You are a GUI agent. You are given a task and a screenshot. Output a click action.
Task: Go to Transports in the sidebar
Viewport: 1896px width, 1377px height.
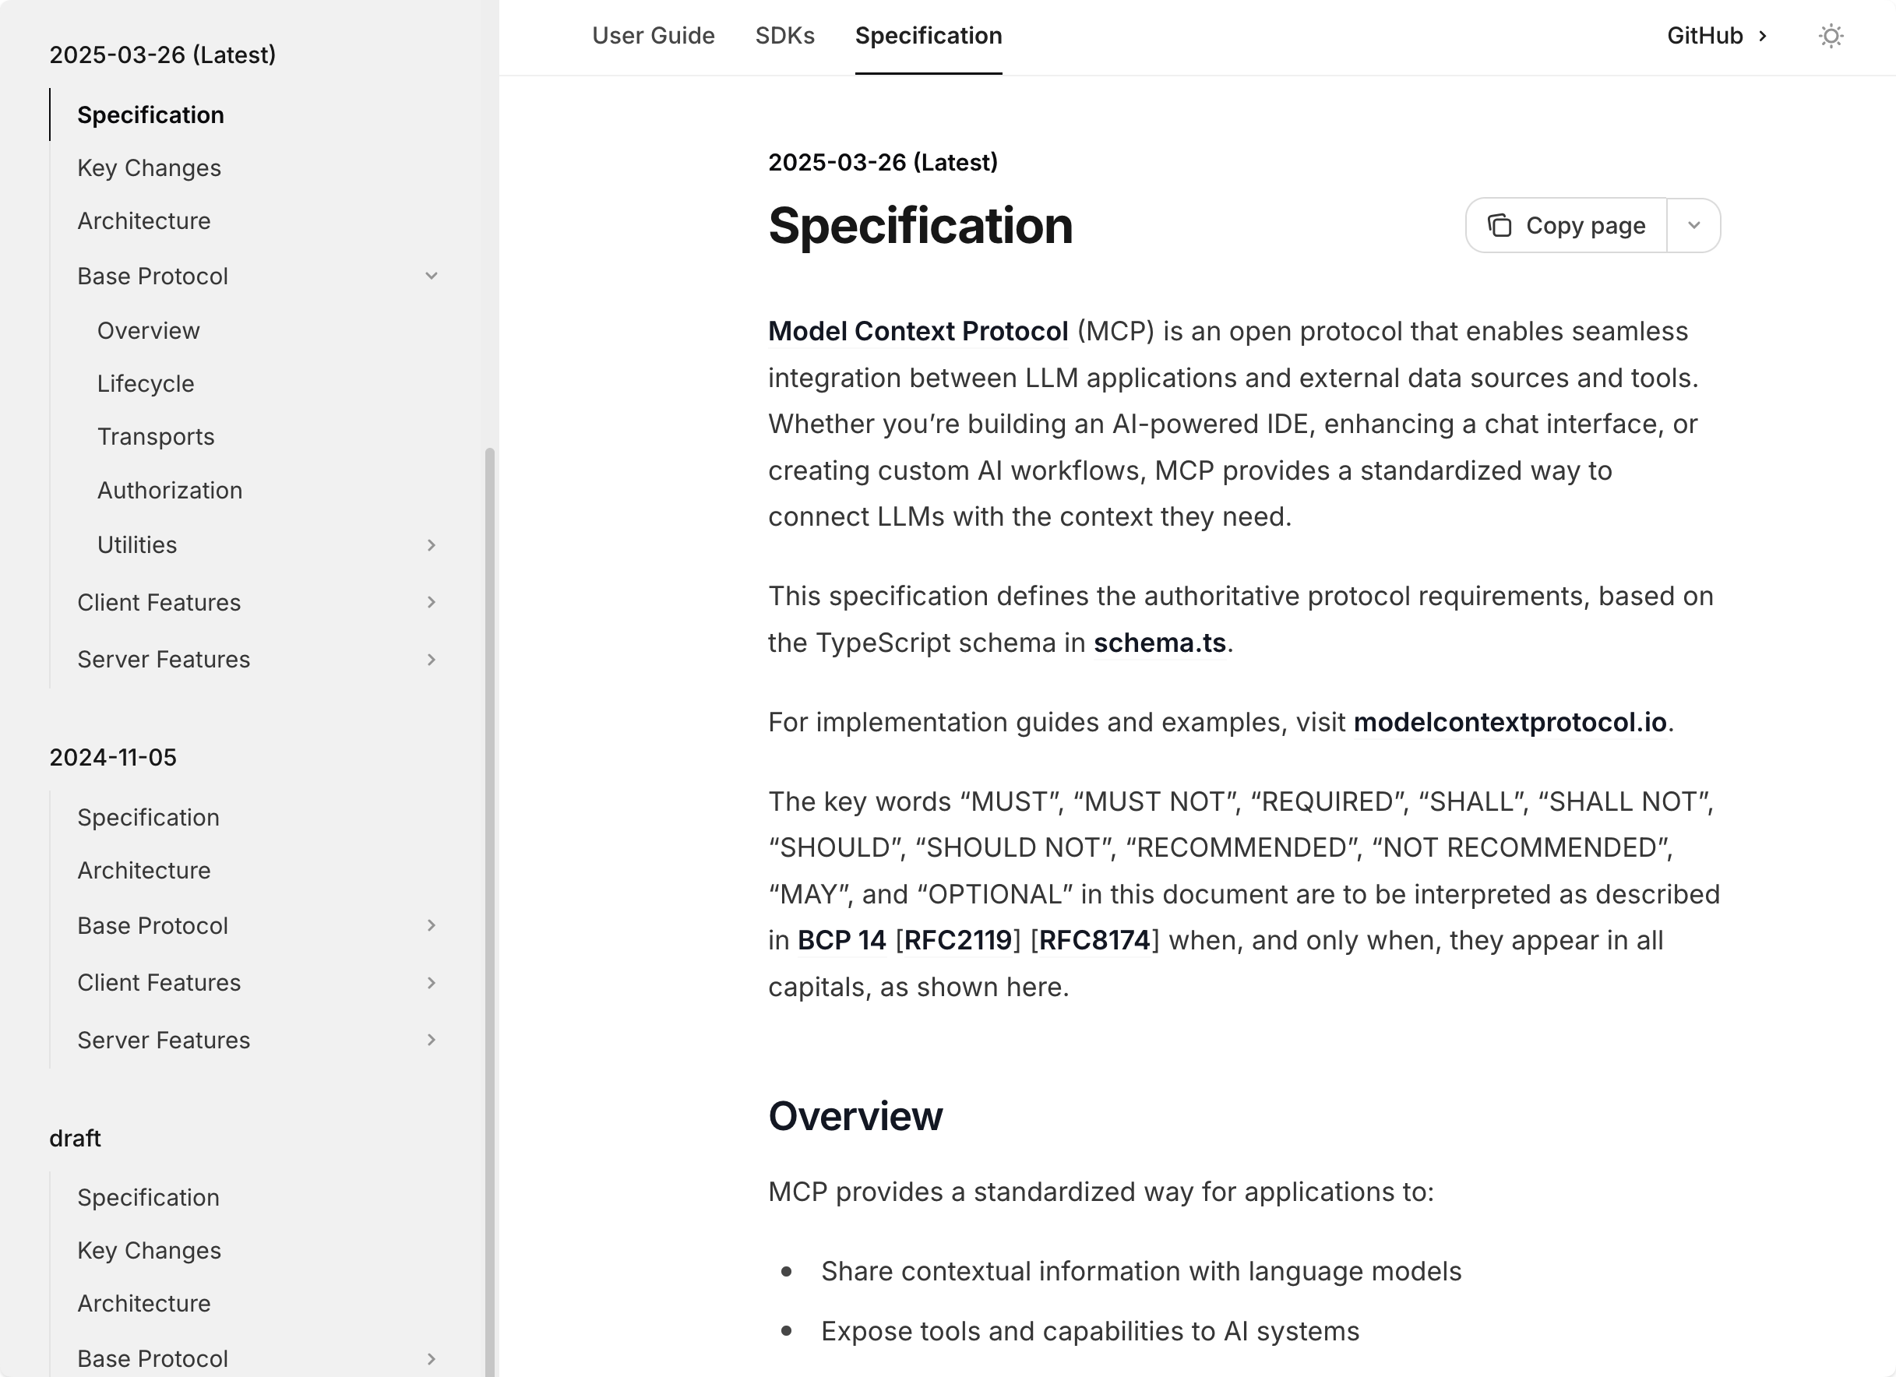[x=156, y=436]
